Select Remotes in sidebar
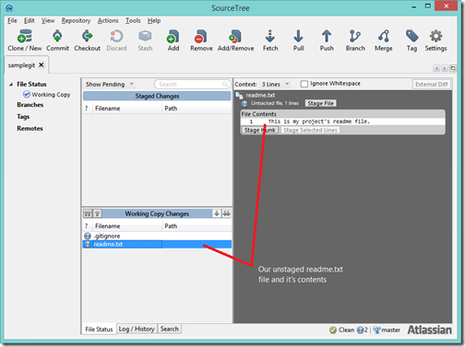465x347 pixels. 30,128
